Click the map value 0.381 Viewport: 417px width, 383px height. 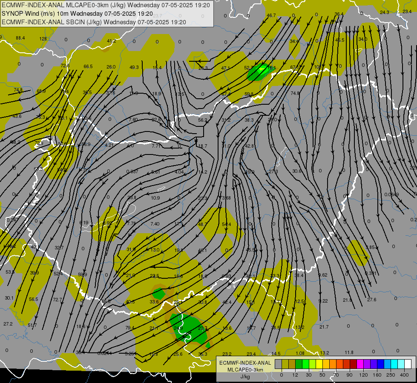pyautogui.click(x=370, y=273)
